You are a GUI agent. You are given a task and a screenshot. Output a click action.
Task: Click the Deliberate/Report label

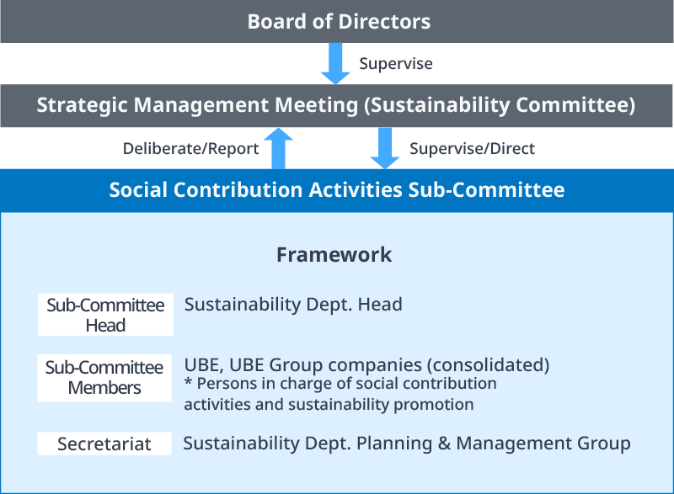190,149
